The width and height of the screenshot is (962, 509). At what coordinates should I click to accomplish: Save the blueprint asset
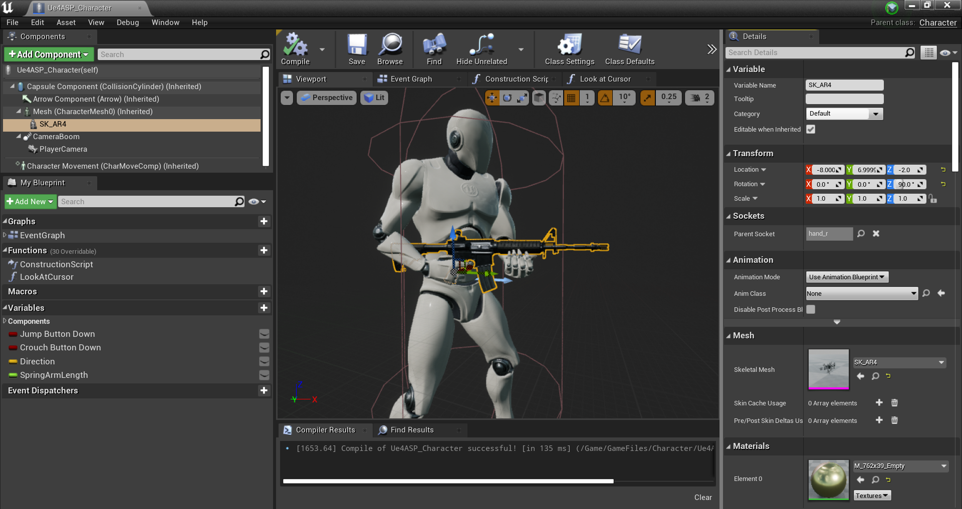click(x=357, y=49)
